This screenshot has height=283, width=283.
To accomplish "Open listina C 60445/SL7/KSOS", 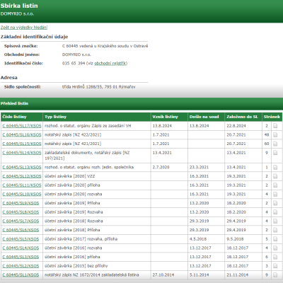I will pos(21,221).
